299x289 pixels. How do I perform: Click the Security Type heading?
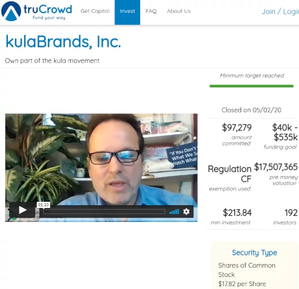point(255,253)
